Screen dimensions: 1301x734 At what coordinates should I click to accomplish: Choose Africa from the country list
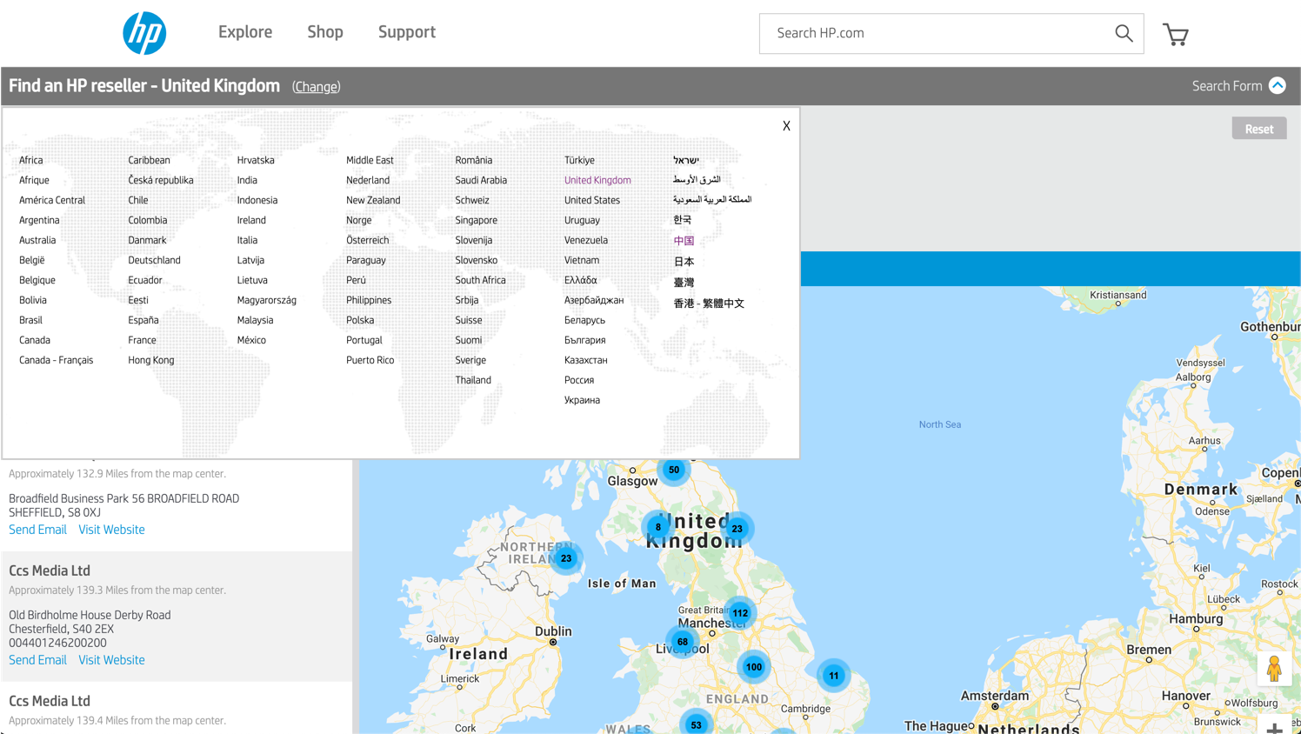(x=30, y=160)
